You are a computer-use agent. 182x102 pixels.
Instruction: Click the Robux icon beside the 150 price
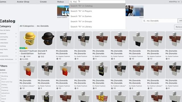39,57
